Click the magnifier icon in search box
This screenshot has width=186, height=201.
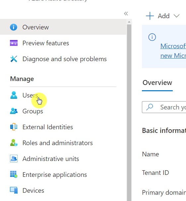point(150,107)
